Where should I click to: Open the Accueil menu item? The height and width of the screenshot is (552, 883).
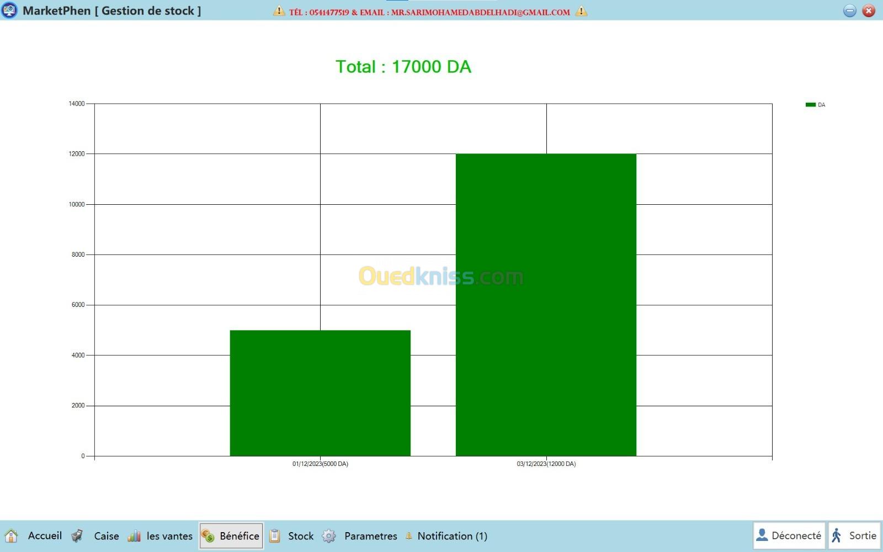pyautogui.click(x=45, y=536)
